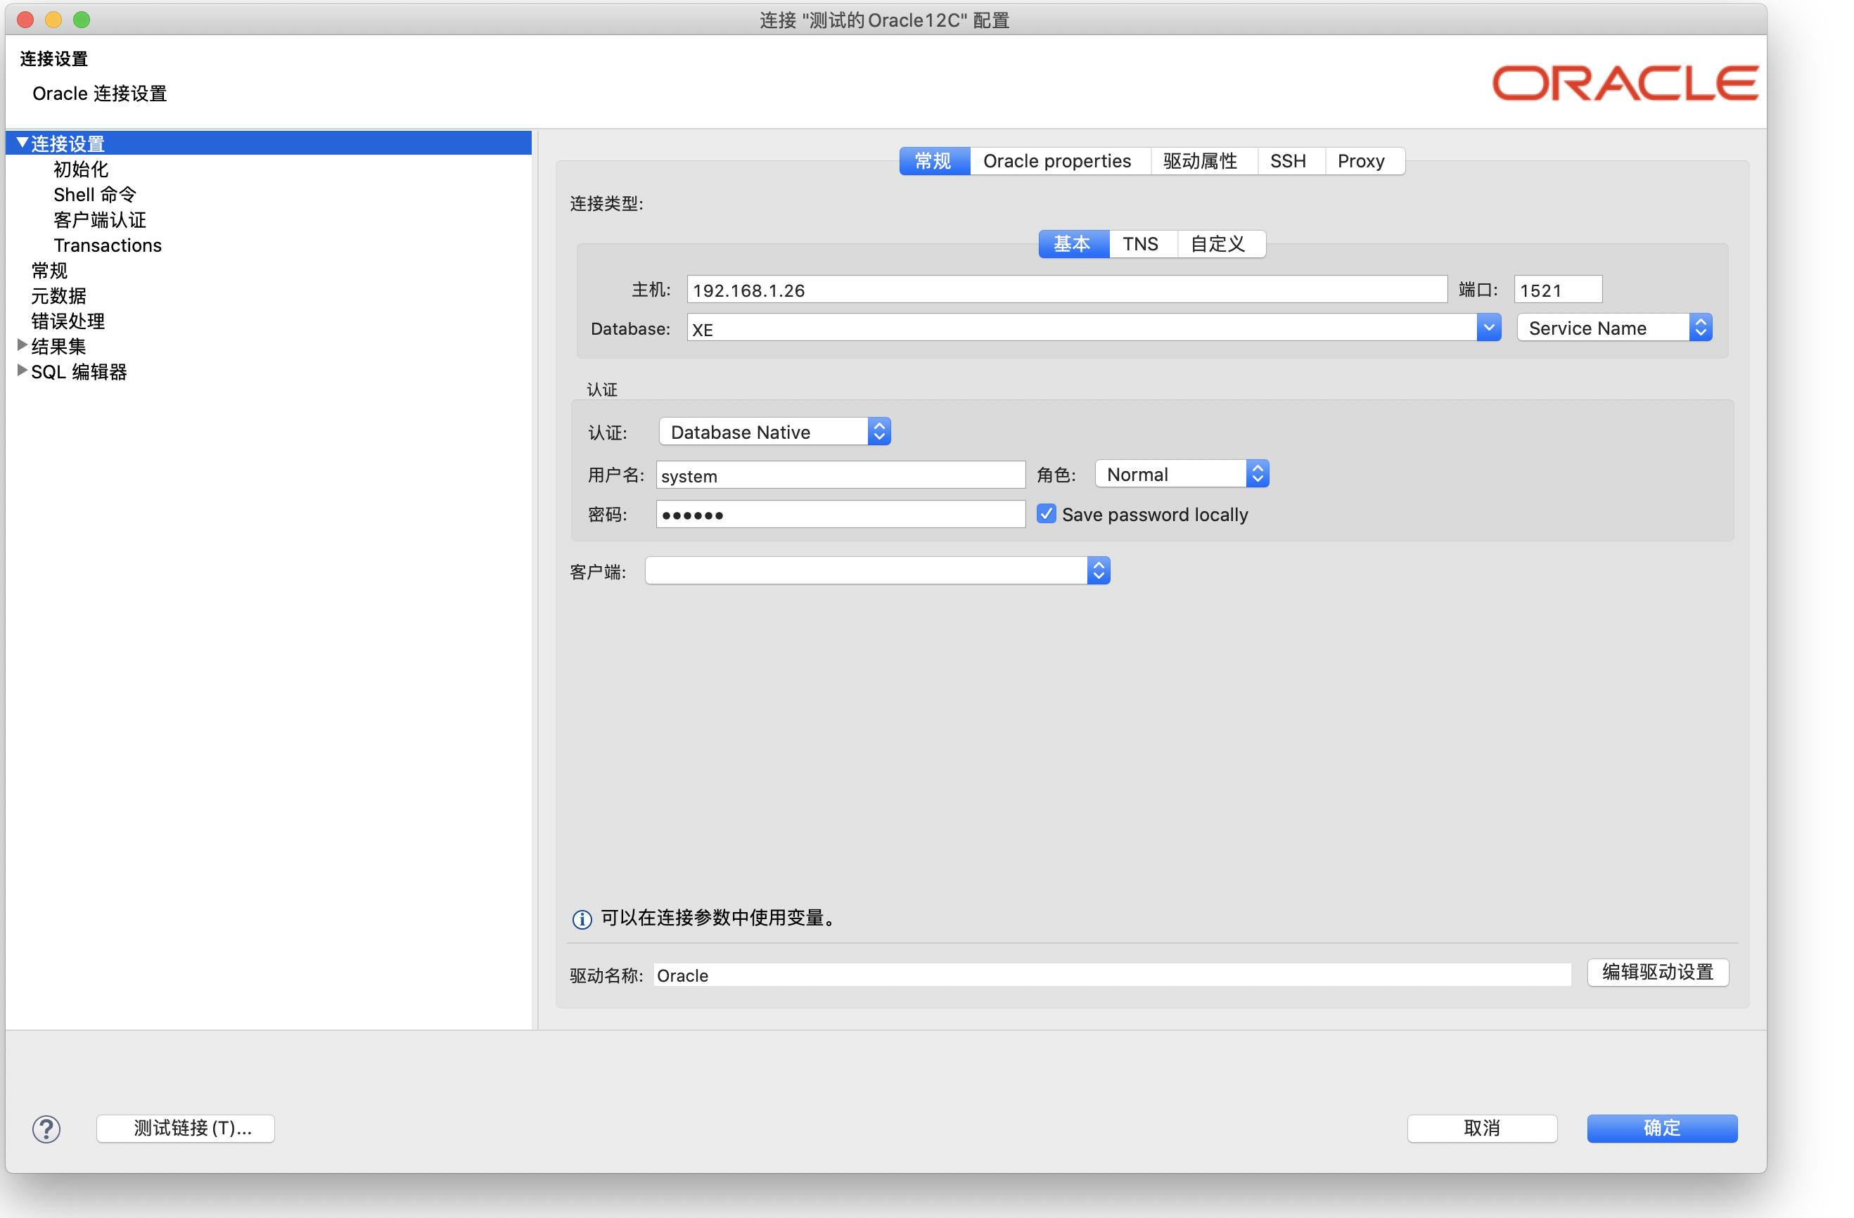Image resolution: width=1854 pixels, height=1218 pixels.
Task: Click the 主机 host input field
Action: (x=1067, y=289)
